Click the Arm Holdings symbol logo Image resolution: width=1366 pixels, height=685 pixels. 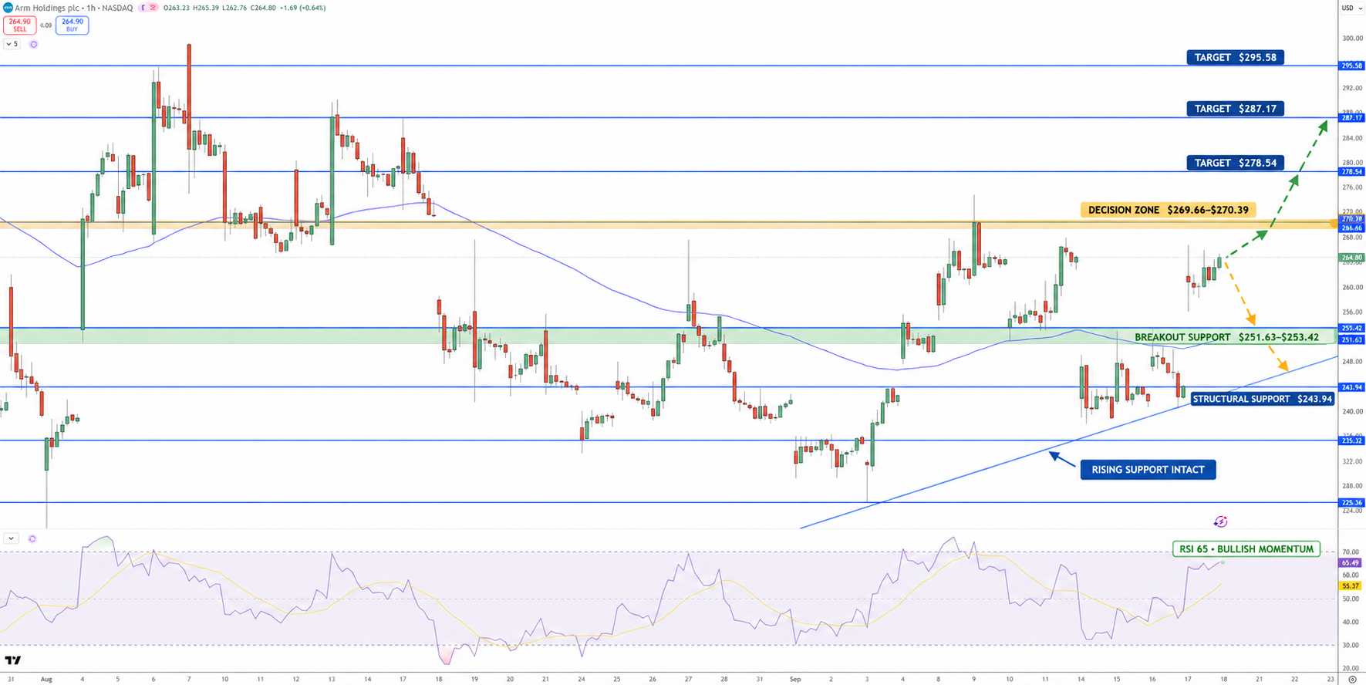(x=8, y=8)
